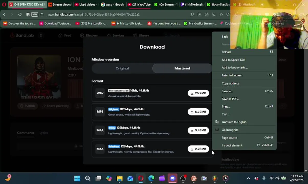Switch to the Stream bleood tab
The width and height of the screenshot is (308, 184).
coord(60,5)
